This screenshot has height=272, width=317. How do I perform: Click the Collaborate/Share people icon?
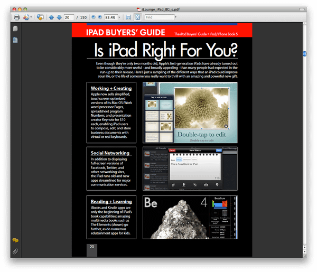pos(26,17)
